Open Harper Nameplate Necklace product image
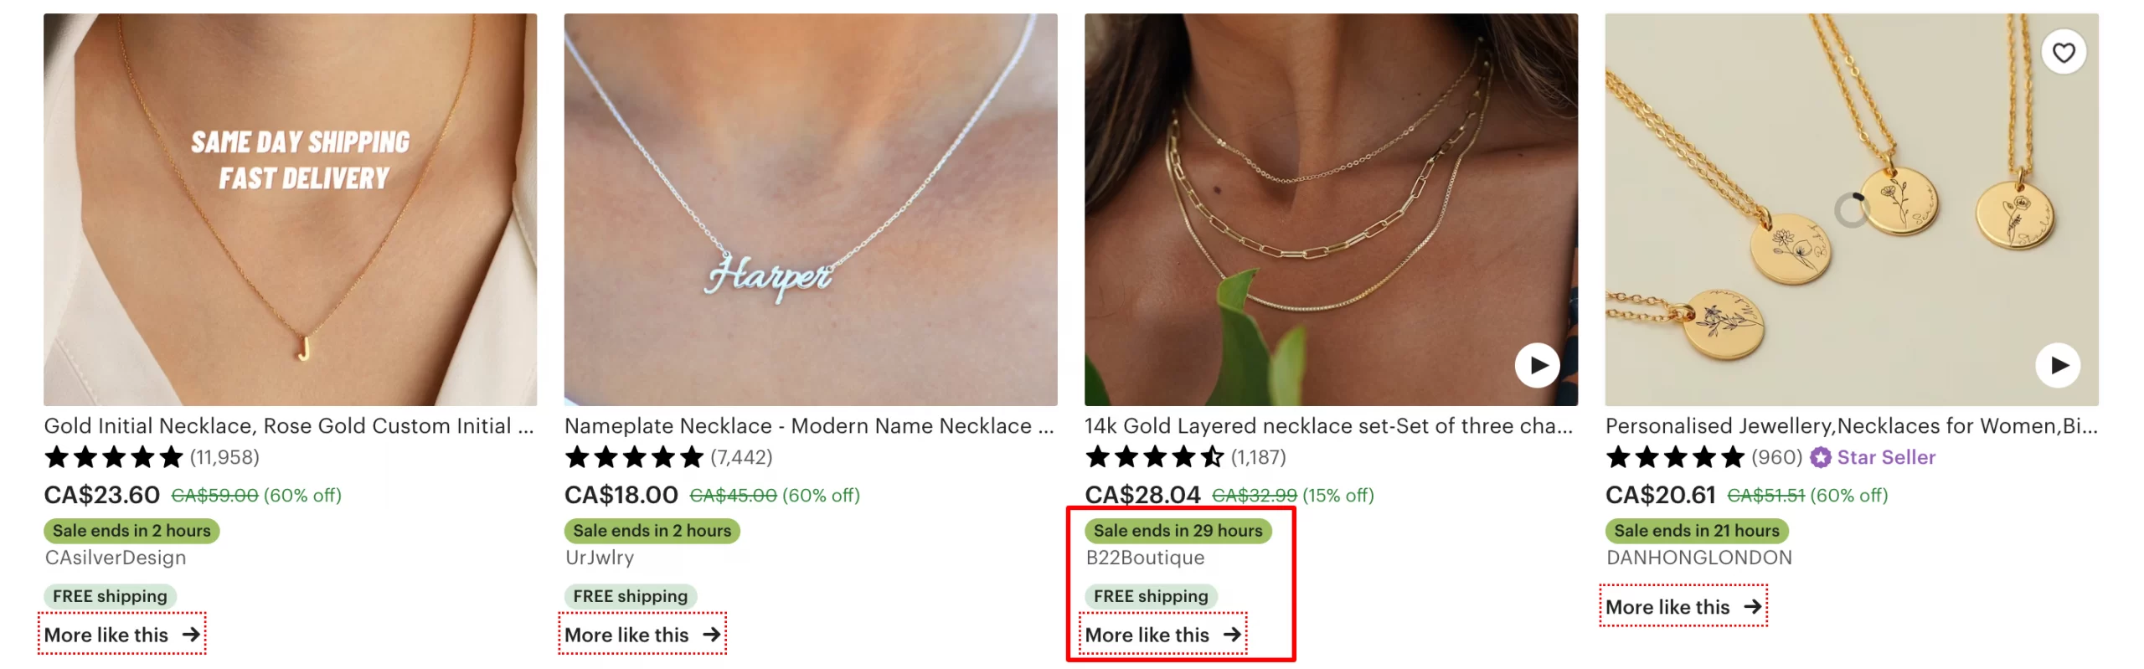The height and width of the screenshot is (669, 2144). 811,209
